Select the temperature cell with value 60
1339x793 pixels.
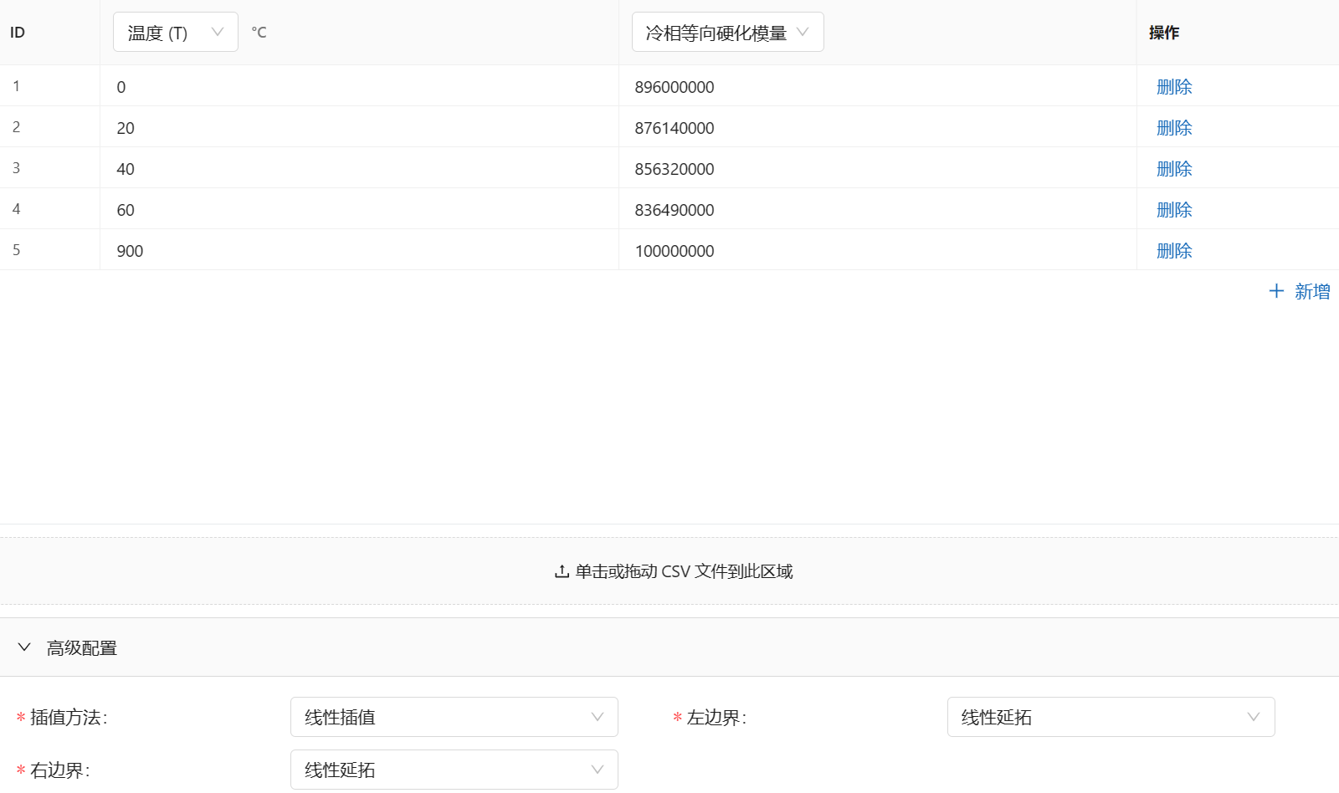point(359,209)
